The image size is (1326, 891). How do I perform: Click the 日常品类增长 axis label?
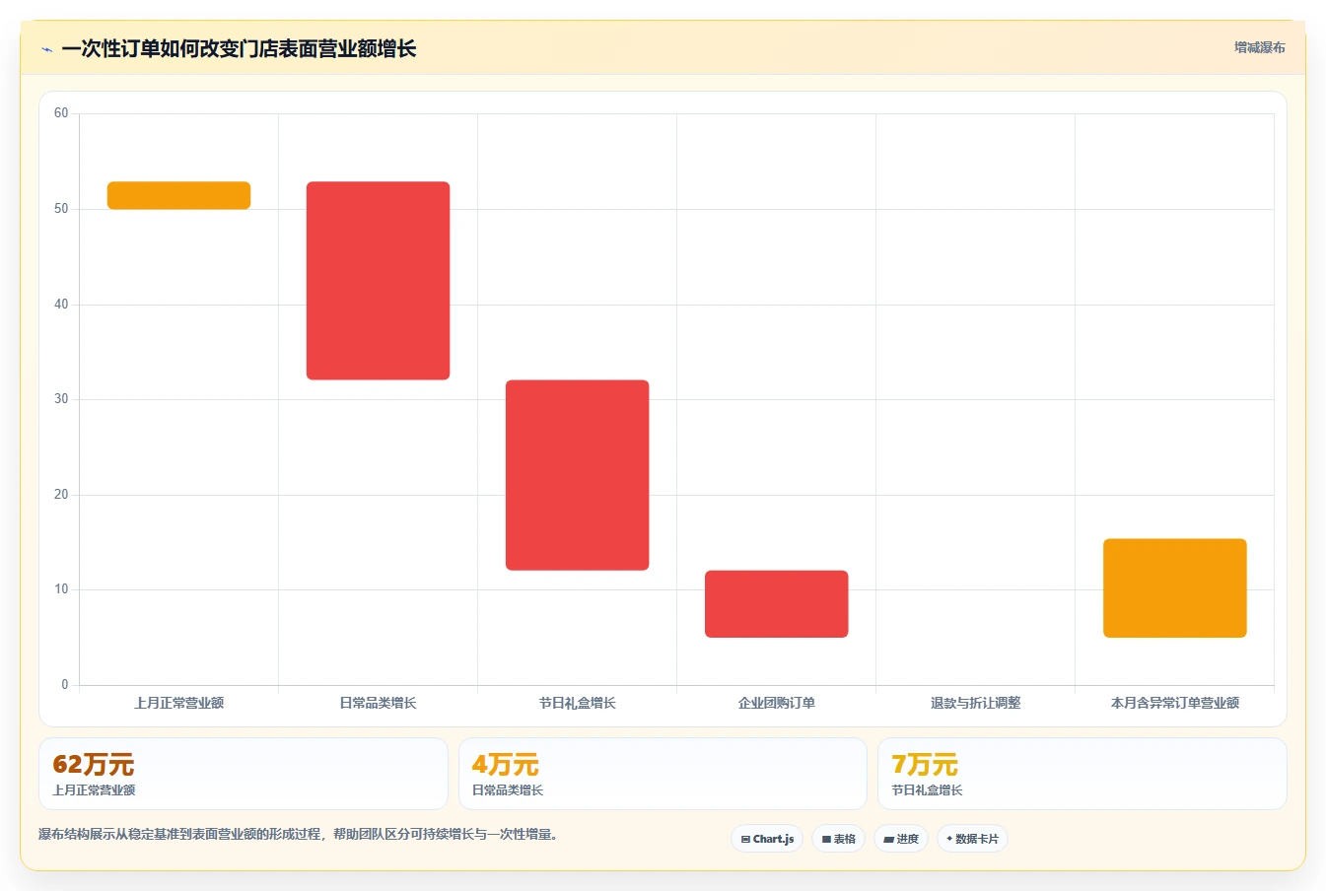(378, 703)
